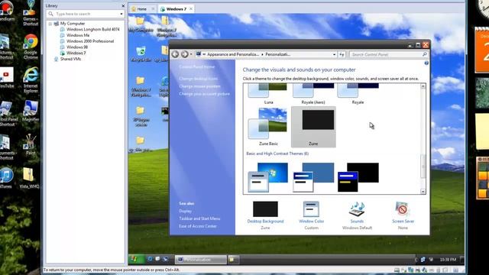Screen dimensions: 489x275
Task: Click the Personalization taskbar button
Action: pyautogui.click(x=200, y=260)
